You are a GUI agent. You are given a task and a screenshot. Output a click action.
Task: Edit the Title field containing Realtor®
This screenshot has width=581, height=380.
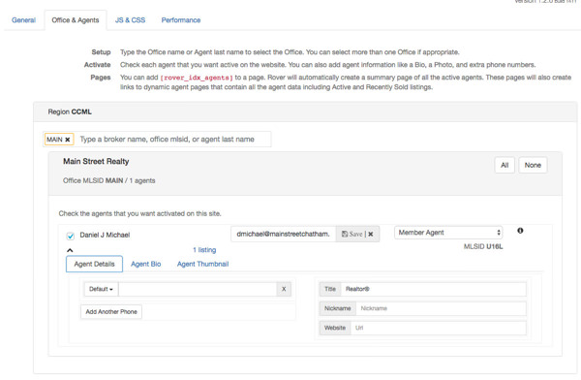point(433,289)
